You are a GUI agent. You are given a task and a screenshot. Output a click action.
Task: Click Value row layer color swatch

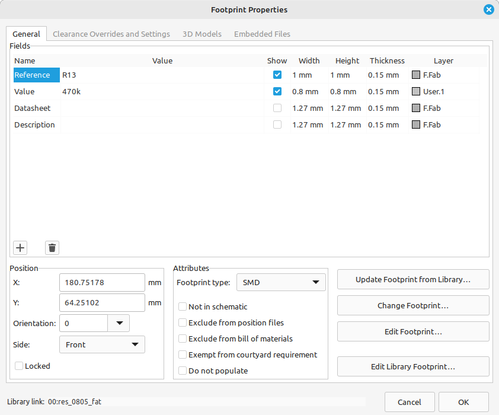point(416,91)
